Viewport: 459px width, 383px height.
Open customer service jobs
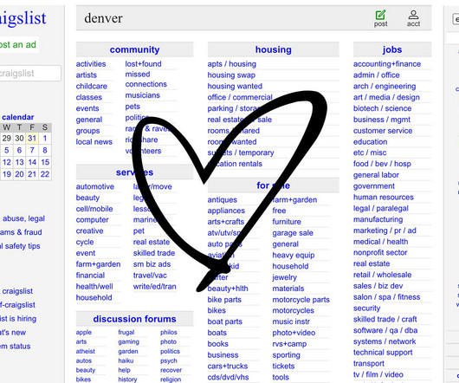tap(383, 131)
